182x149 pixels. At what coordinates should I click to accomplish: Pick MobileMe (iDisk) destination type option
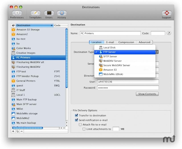click(113, 74)
